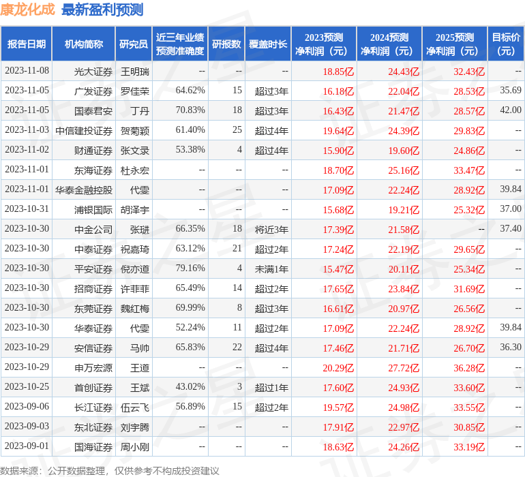Click researcher name 丁丹

140,111
